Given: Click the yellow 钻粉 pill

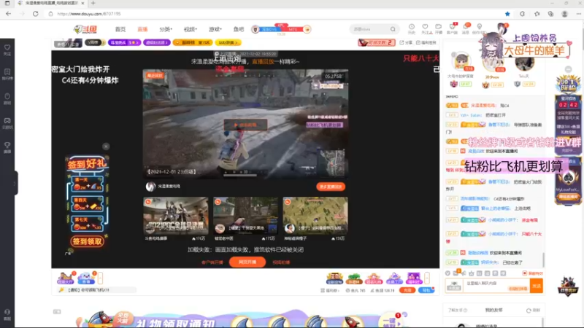Looking at the screenshot, I should 228,43.
